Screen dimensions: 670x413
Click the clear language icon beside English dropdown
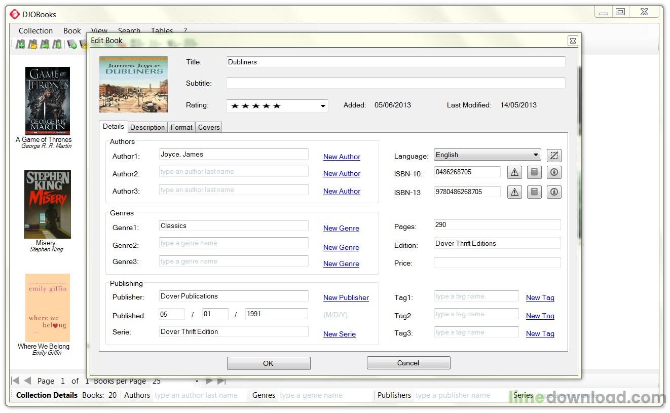point(554,156)
